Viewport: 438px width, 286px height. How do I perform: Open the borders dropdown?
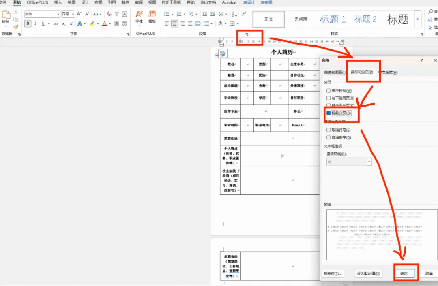click(x=238, y=24)
